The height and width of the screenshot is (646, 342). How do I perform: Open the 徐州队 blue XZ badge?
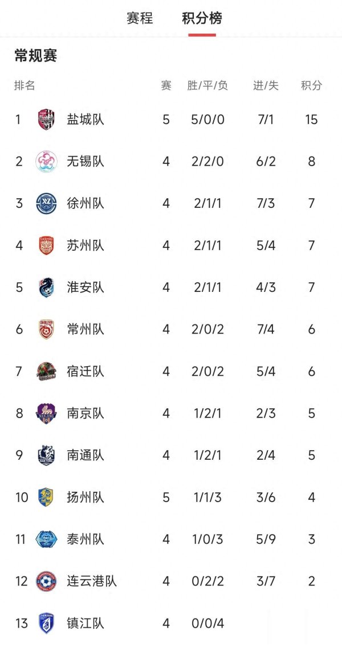click(46, 203)
